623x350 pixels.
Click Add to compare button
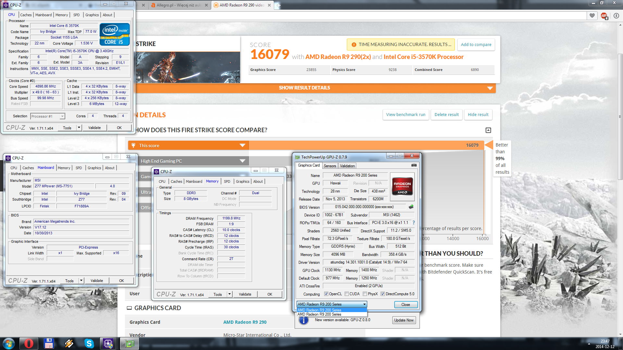pos(476,45)
